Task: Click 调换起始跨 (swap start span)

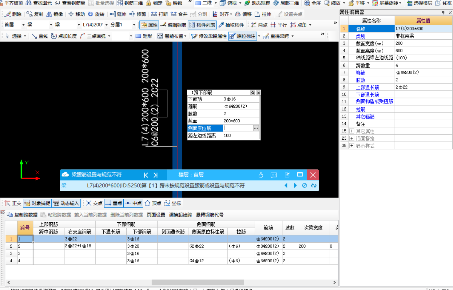Action: click(x=181, y=215)
